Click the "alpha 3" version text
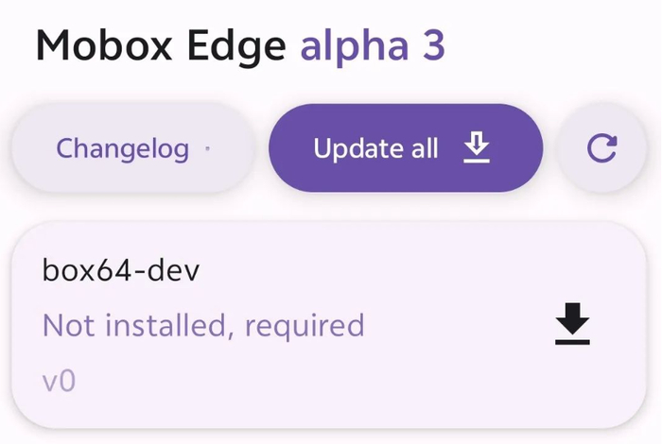 point(373,45)
